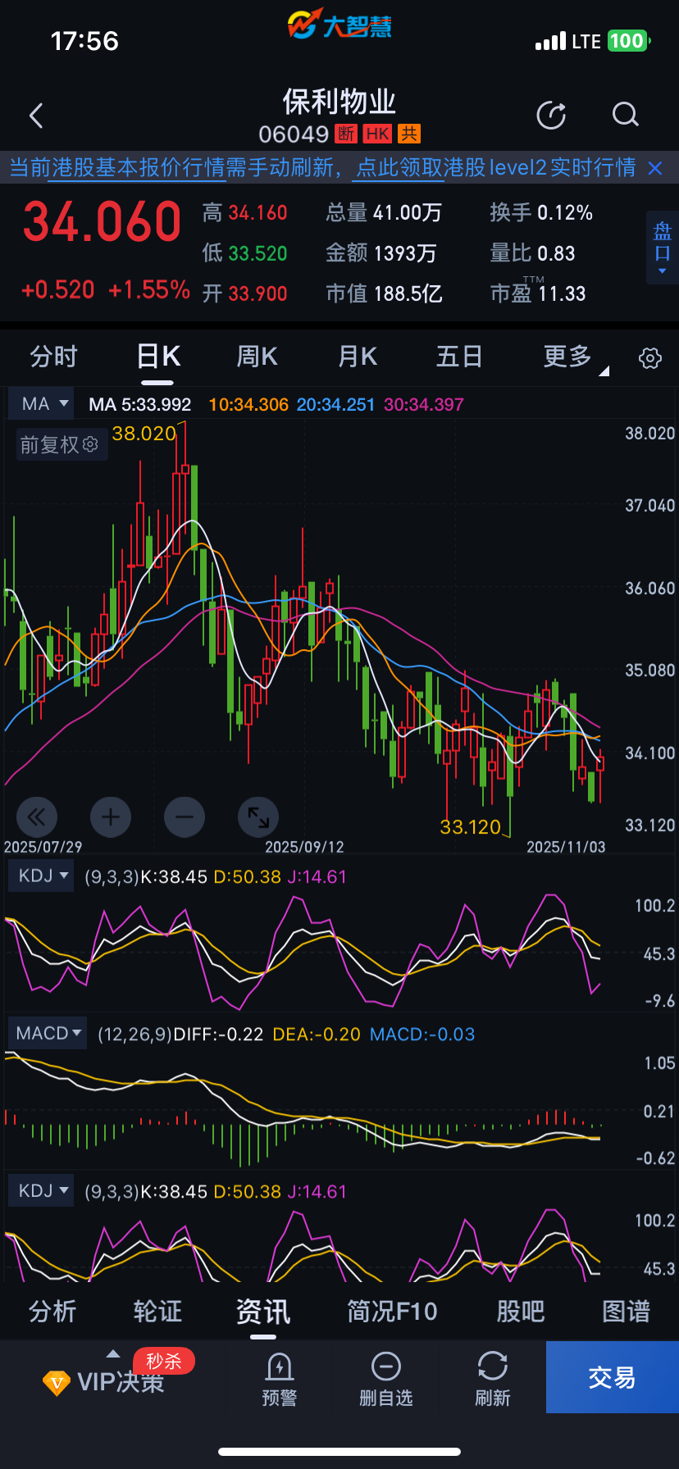Open 预警 alert icon

(280, 1380)
